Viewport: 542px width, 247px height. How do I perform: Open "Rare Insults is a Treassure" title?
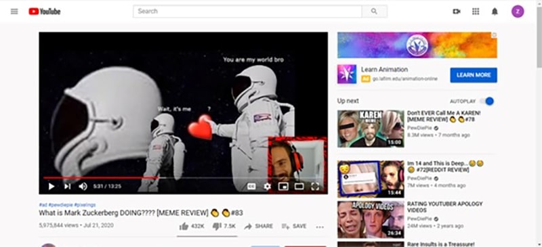point(441,244)
